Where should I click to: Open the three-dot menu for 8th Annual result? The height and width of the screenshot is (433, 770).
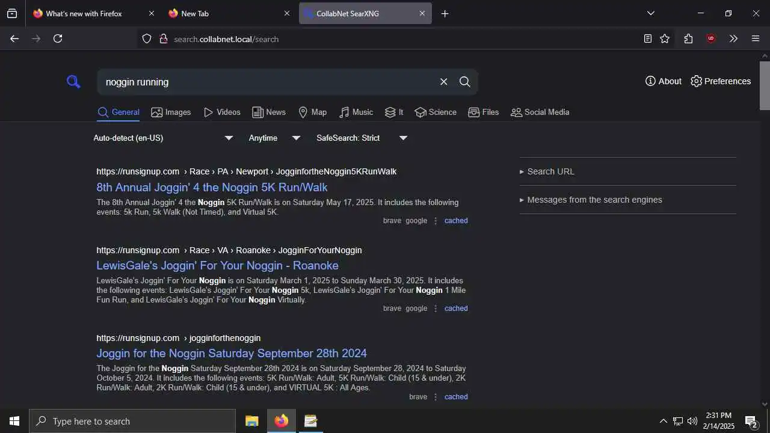(436, 221)
